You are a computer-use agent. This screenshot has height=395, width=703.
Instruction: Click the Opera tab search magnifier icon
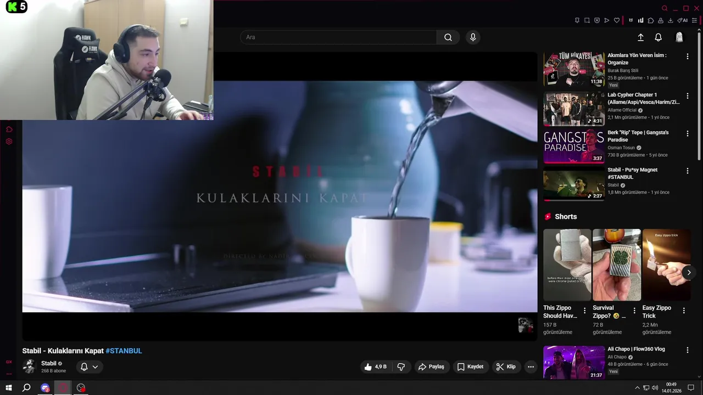665,8
